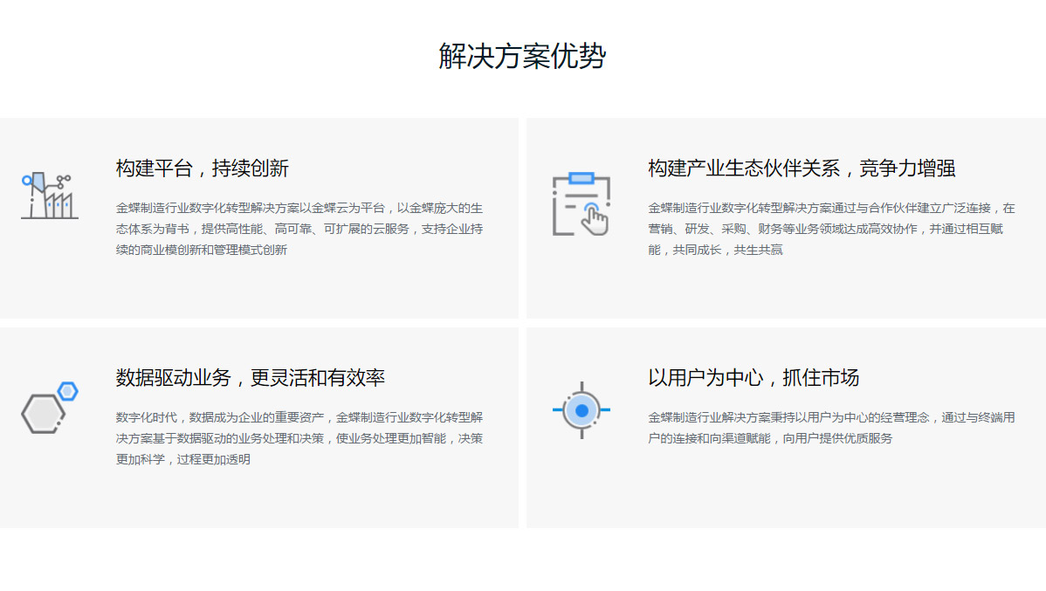Image resolution: width=1046 pixels, height=591 pixels.
Task: Select the title 以用户为中心，抓住市场
Action: 754,377
